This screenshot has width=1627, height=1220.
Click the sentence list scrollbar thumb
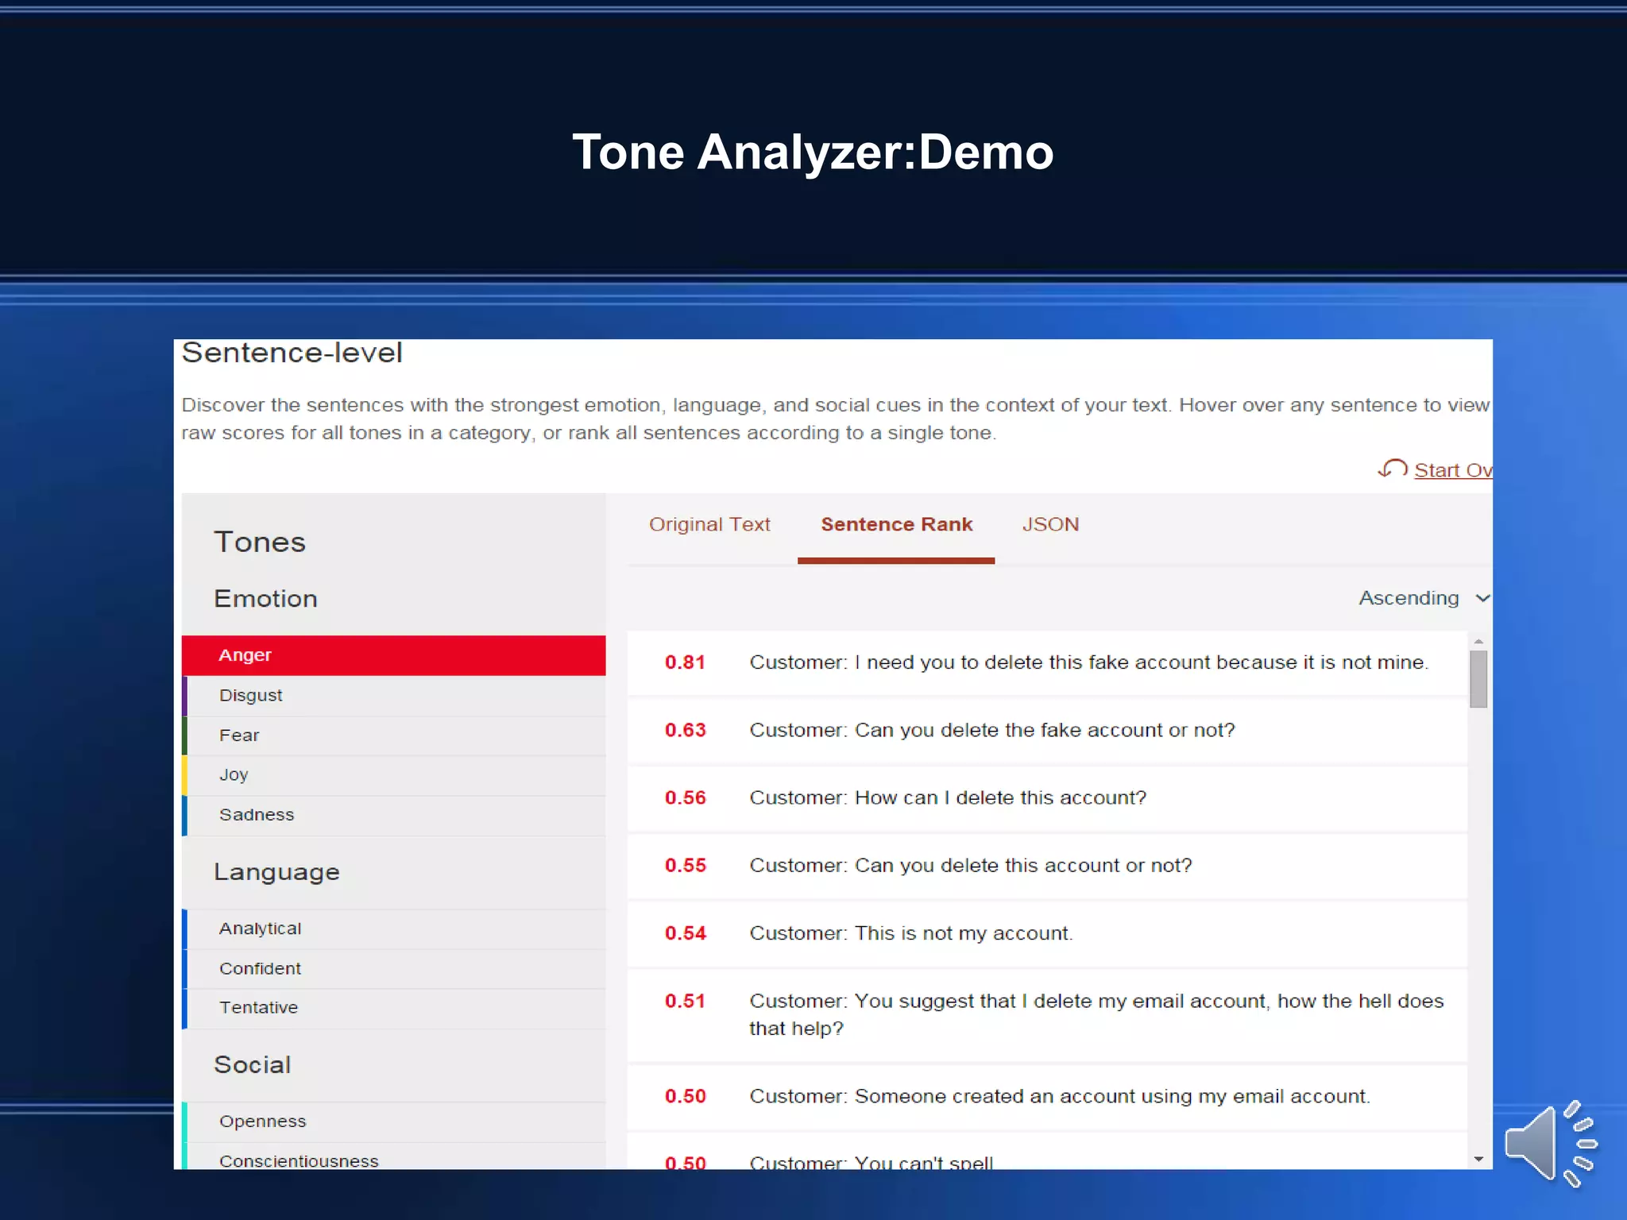point(1478,679)
